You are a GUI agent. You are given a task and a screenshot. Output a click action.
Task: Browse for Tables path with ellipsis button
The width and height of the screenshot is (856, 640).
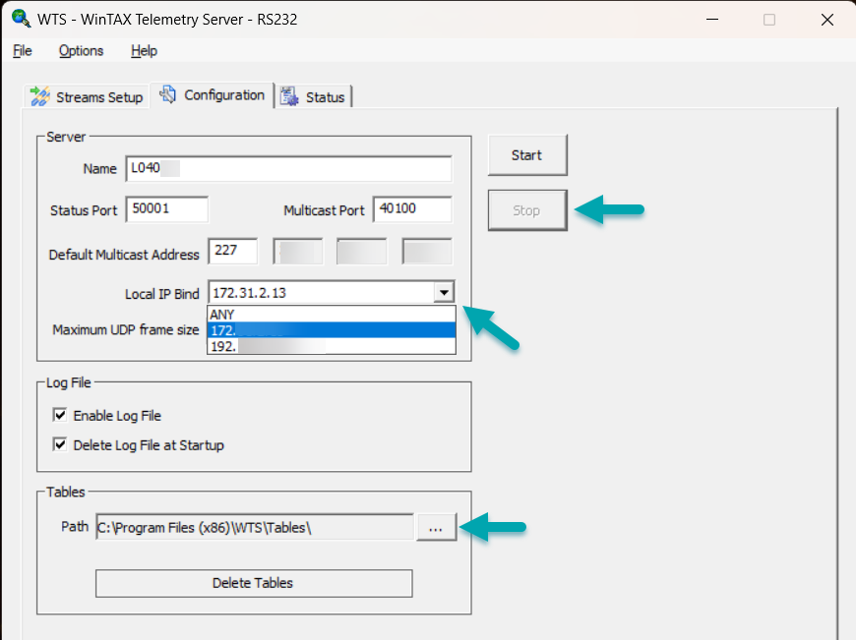(x=436, y=528)
